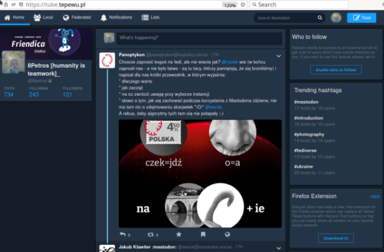Focus the Search Mastodon field
This screenshot has width=384, height=252.
(289, 18)
